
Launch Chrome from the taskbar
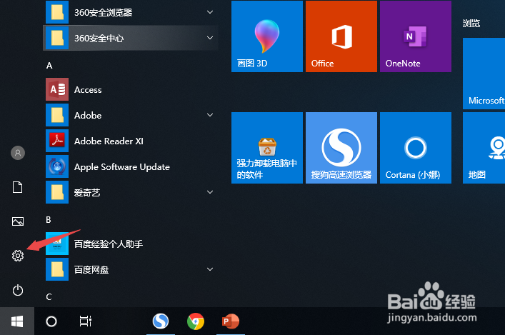196,321
